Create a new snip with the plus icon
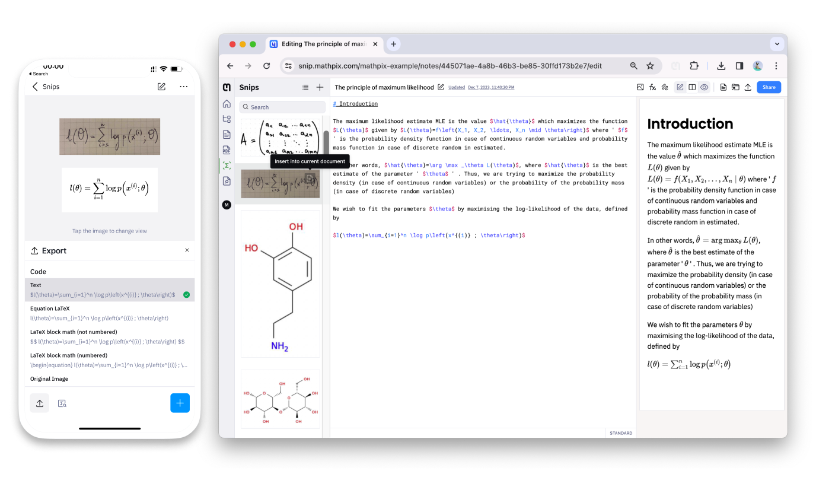816x490 pixels. (320, 87)
